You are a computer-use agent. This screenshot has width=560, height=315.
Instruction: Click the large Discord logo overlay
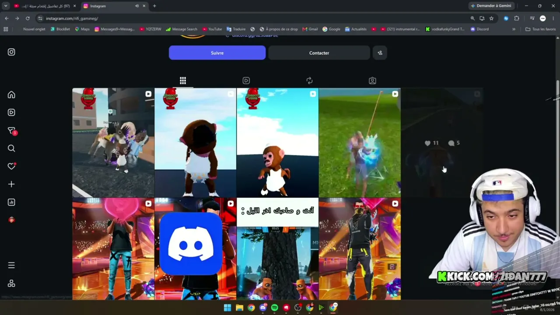click(191, 244)
